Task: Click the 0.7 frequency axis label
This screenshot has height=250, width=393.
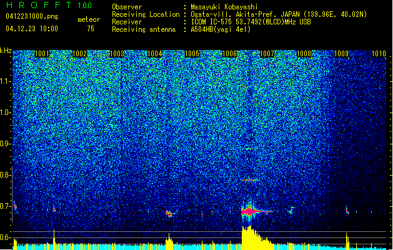Action: tap(5, 206)
